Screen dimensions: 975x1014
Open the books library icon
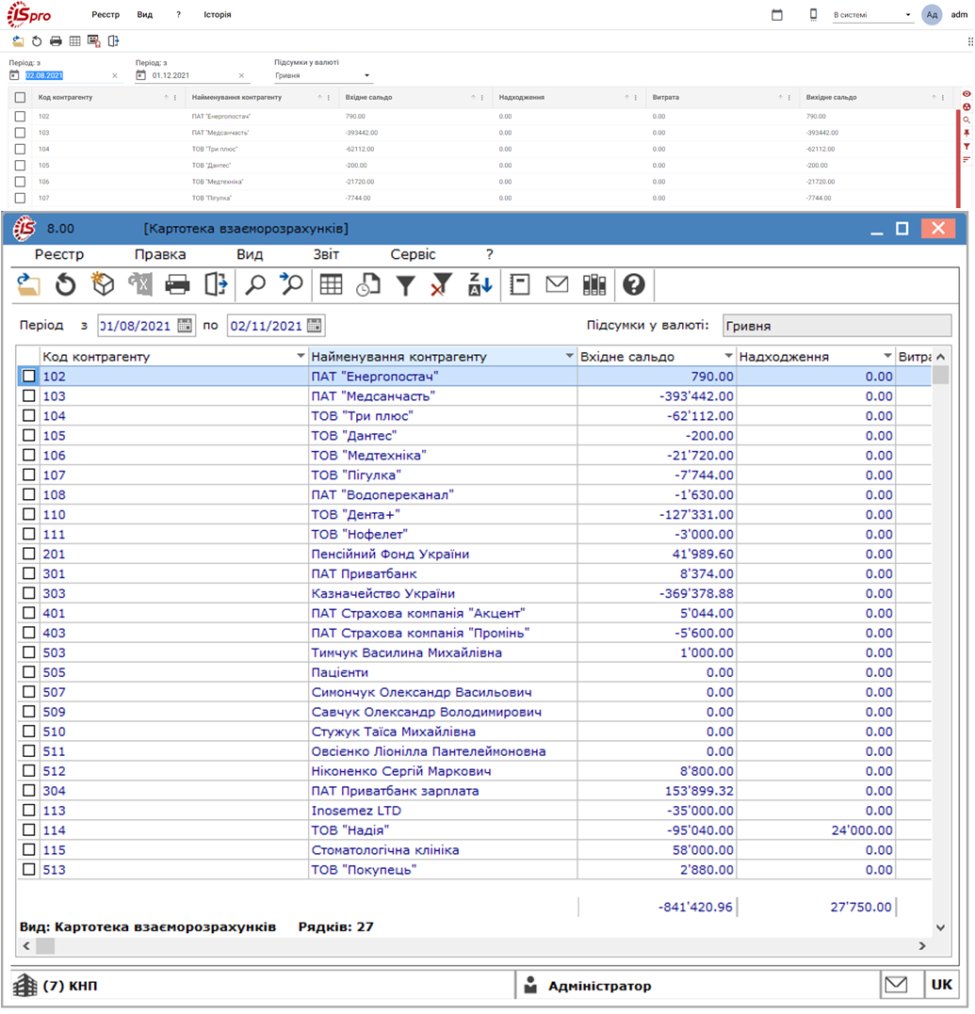coord(593,285)
